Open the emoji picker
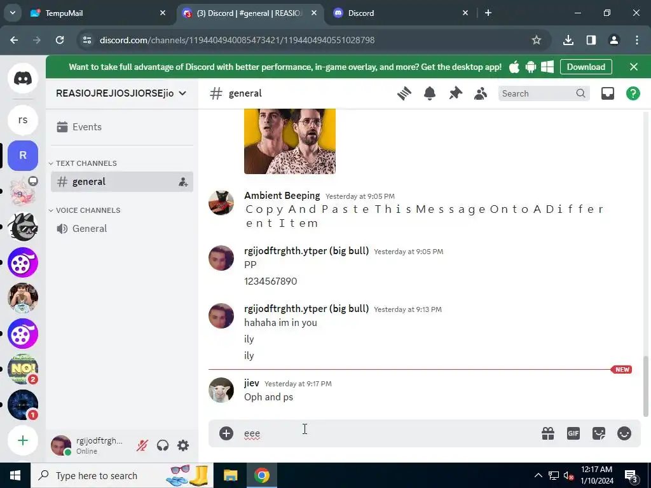651x488 pixels. pos(624,433)
